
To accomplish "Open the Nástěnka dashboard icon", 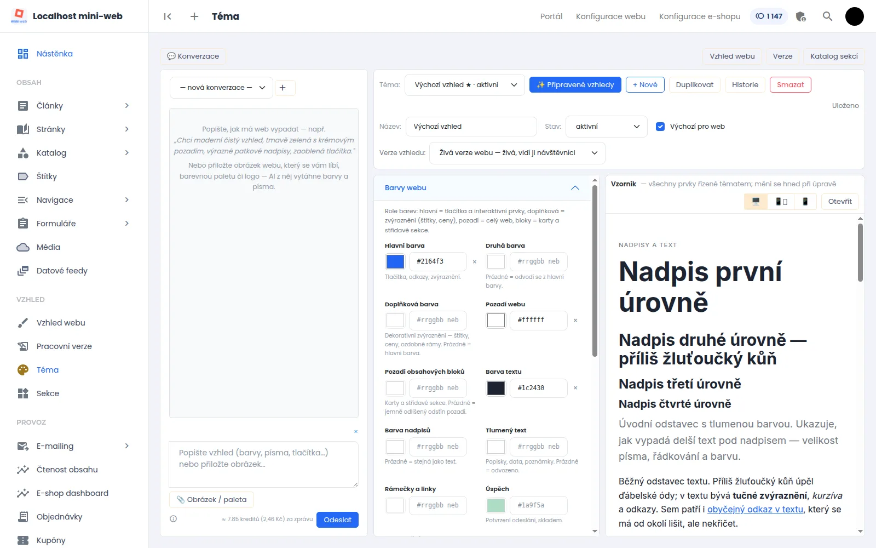I will point(22,54).
